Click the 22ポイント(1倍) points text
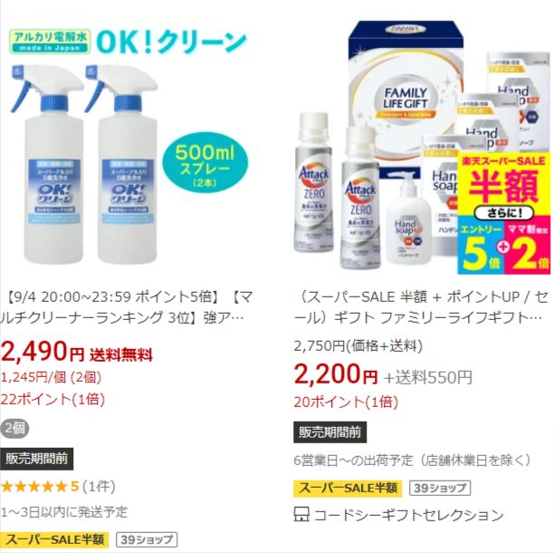This screenshot has height=553, width=554. (x=53, y=400)
